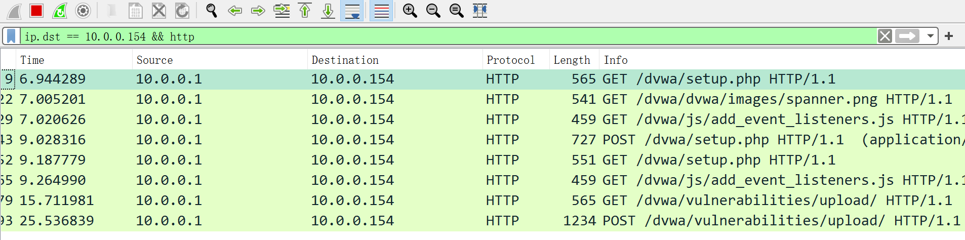Add a filter button with plus
The image size is (965, 240).
949,36
